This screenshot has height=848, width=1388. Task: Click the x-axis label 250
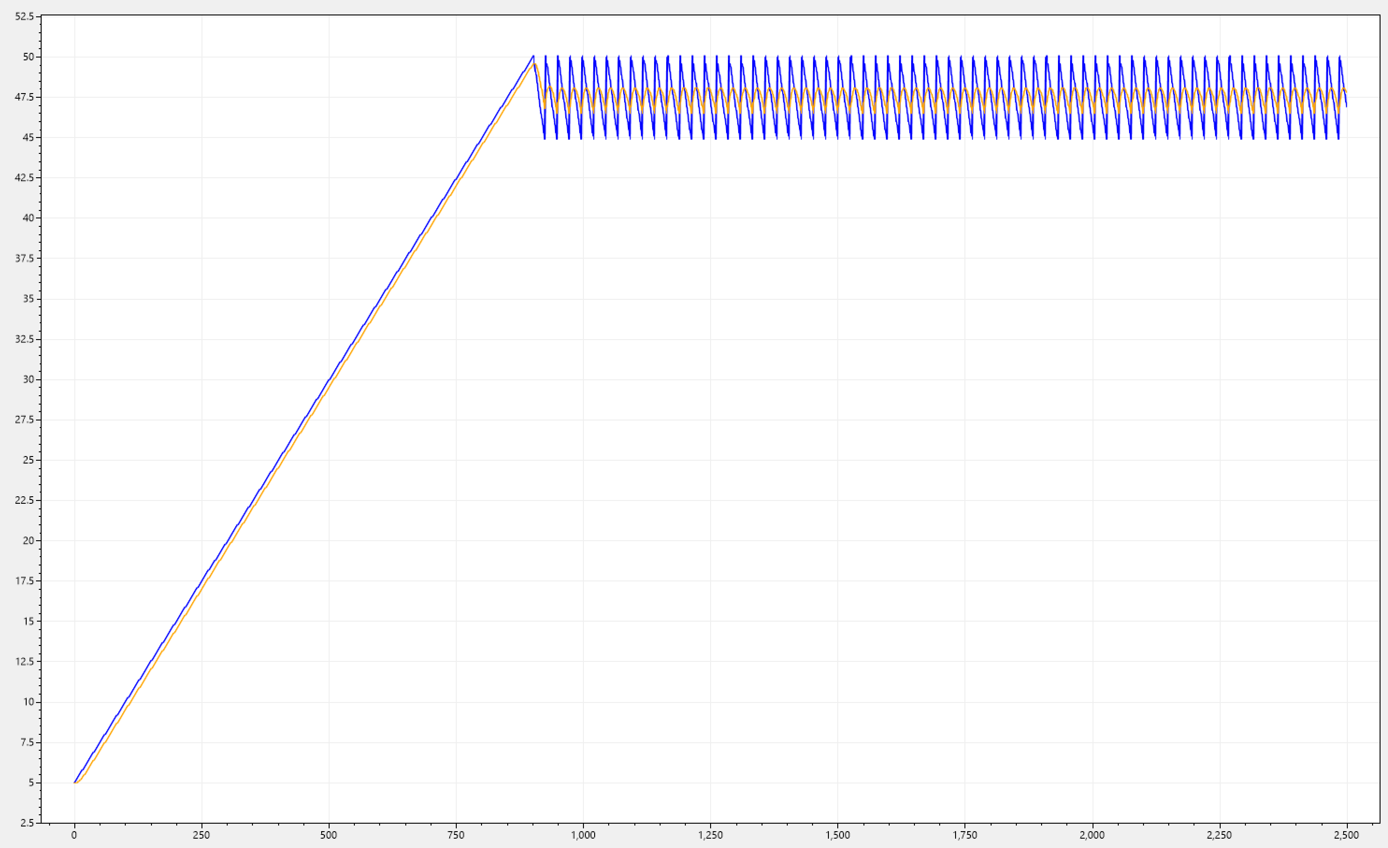[201, 835]
